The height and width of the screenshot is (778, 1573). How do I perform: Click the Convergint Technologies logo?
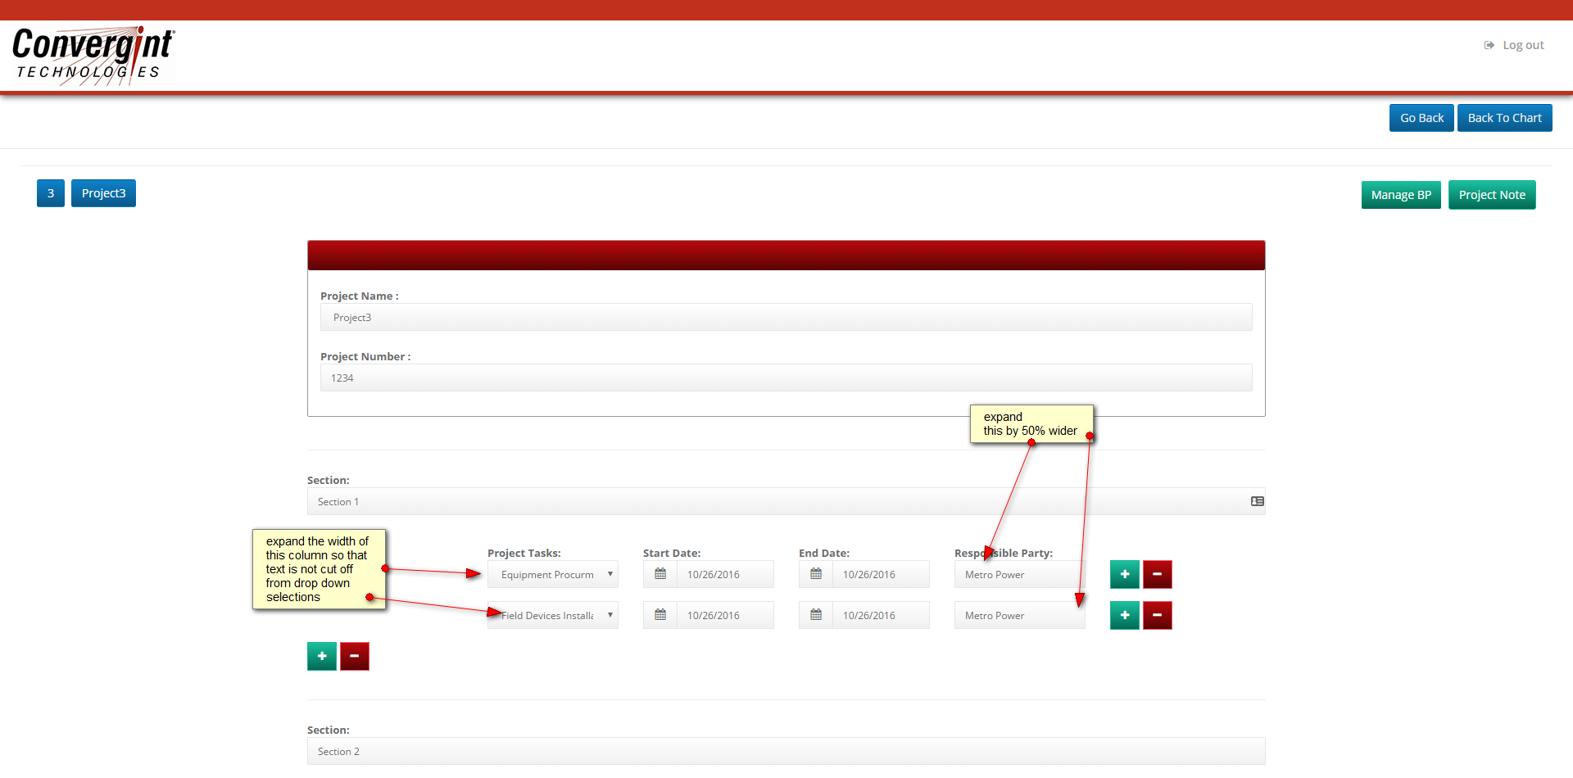(93, 55)
